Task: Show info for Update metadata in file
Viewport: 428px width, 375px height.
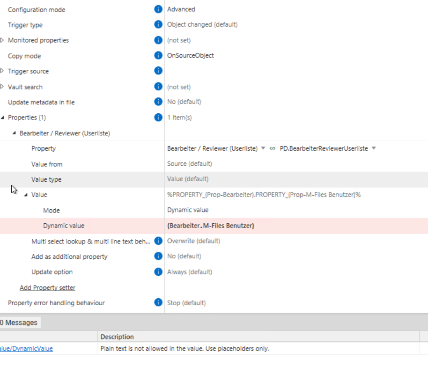Action: pyautogui.click(x=158, y=102)
